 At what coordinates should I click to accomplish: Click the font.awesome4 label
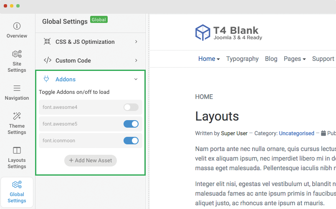point(60,107)
